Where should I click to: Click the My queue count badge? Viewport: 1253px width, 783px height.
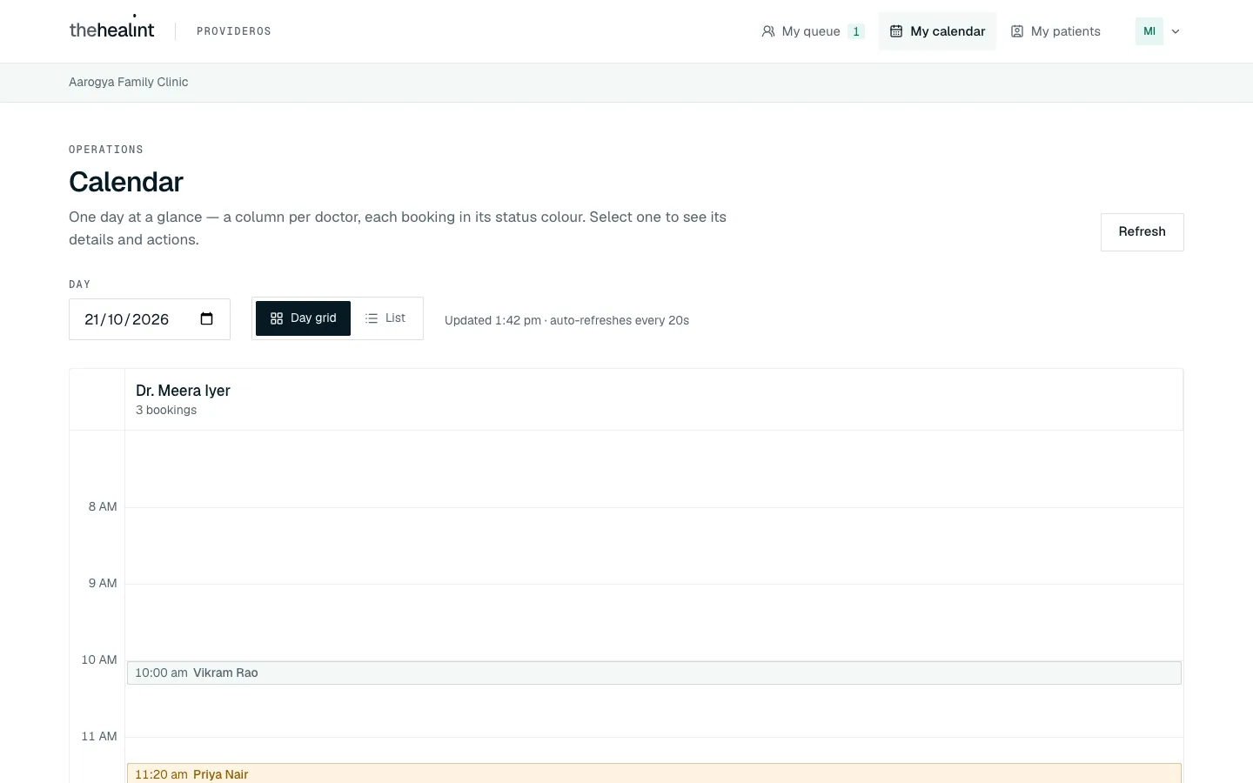[856, 31]
